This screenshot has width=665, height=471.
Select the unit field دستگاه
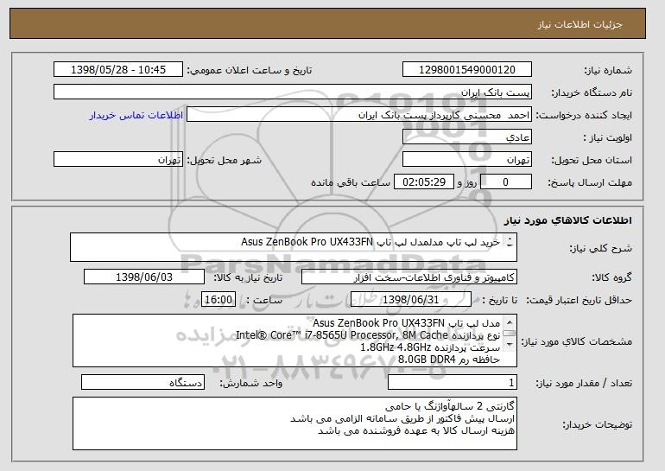tap(142, 383)
